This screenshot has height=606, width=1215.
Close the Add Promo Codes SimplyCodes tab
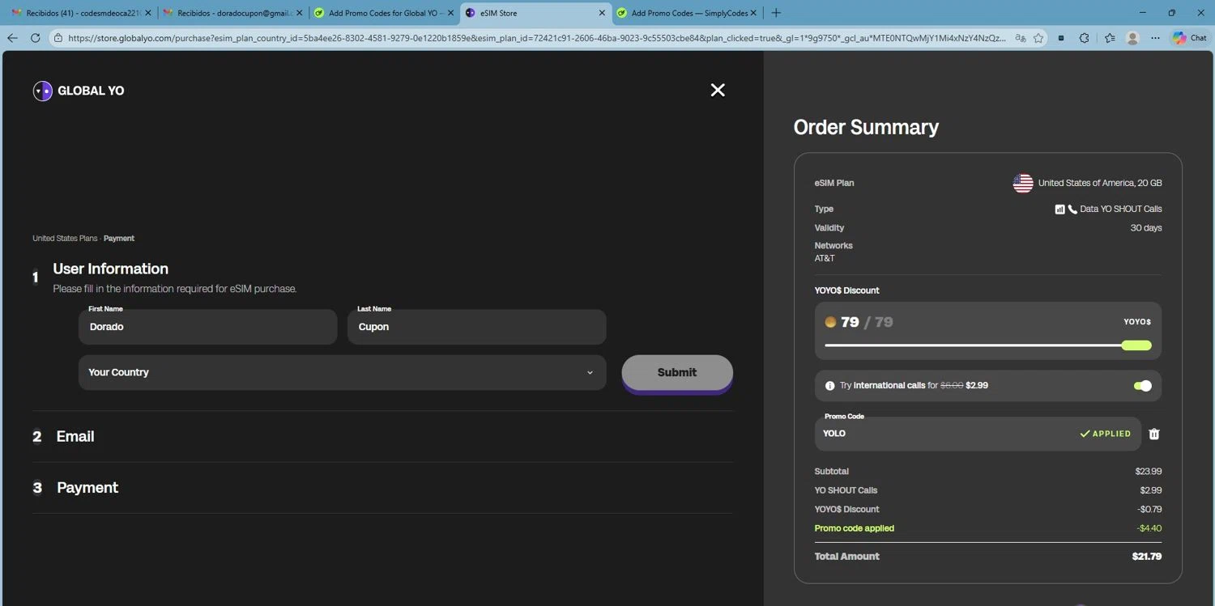(x=754, y=13)
